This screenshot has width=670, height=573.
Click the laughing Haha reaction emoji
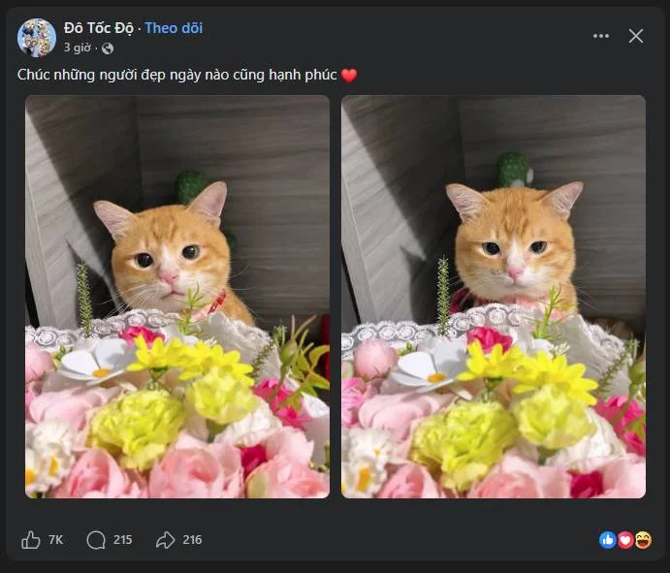[x=643, y=540]
